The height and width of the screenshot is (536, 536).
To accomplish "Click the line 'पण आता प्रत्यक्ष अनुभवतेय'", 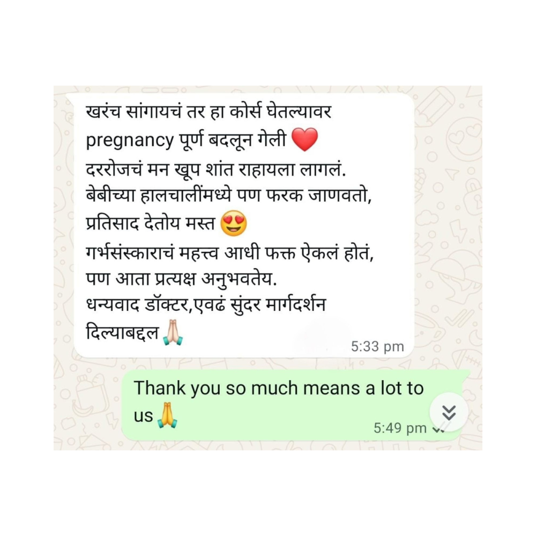I will pyautogui.click(x=181, y=279).
